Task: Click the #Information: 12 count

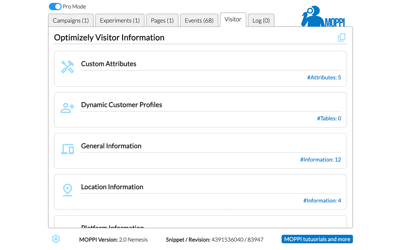Action: tap(320, 159)
